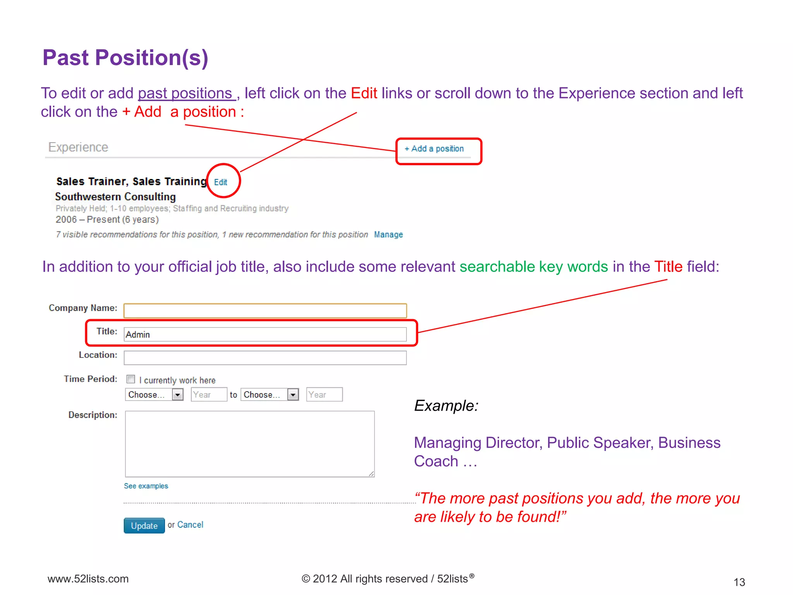Click the 'Sales Trainer, Sales Training' title
Viewport: 793px width, 595px height.
click(x=131, y=181)
